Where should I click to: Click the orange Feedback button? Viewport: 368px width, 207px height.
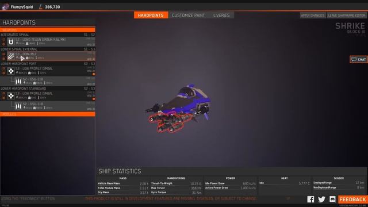[x=352, y=200]
